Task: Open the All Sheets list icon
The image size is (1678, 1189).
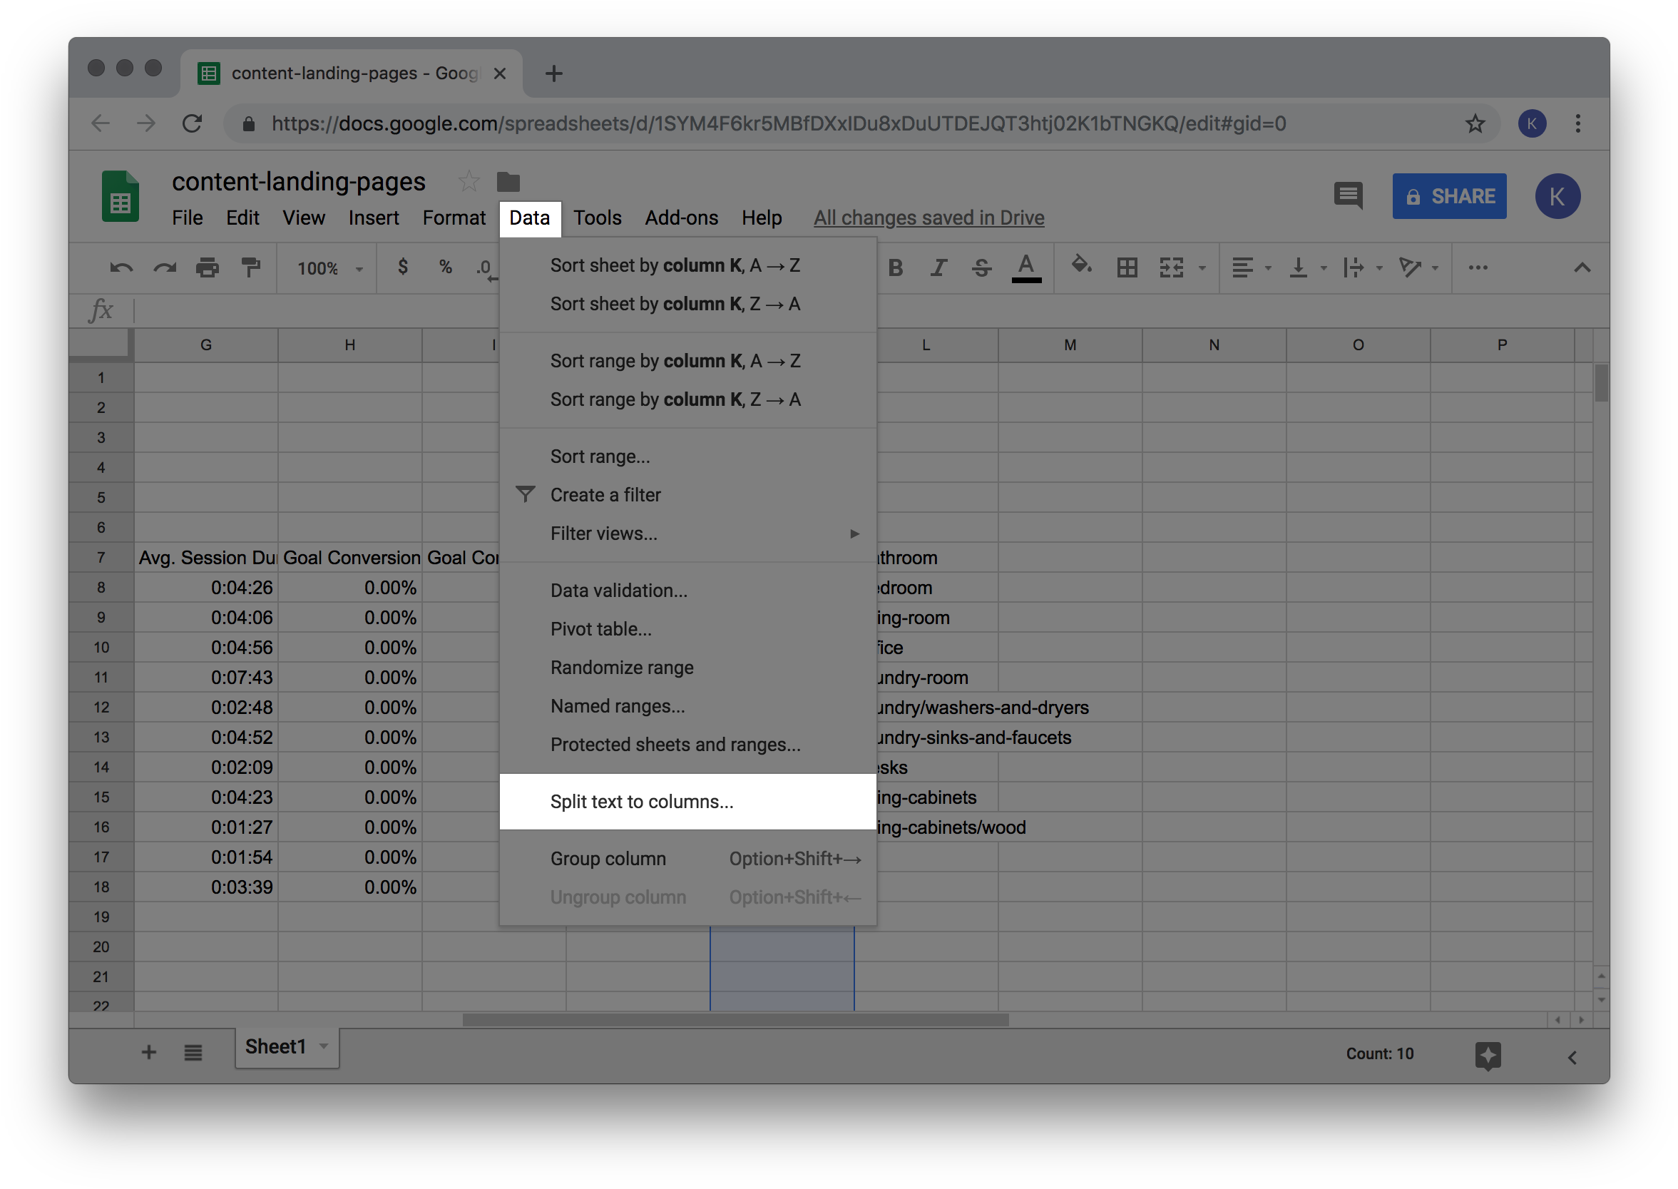Action: click(x=193, y=1053)
